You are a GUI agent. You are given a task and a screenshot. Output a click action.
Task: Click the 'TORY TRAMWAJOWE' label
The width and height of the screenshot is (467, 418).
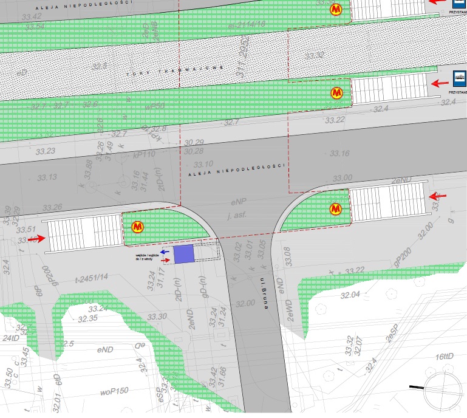(175, 70)
